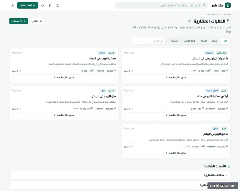The width and height of the screenshot is (240, 191).
Task: Click date text قبل 27 يوماً
Action: [129, 52]
